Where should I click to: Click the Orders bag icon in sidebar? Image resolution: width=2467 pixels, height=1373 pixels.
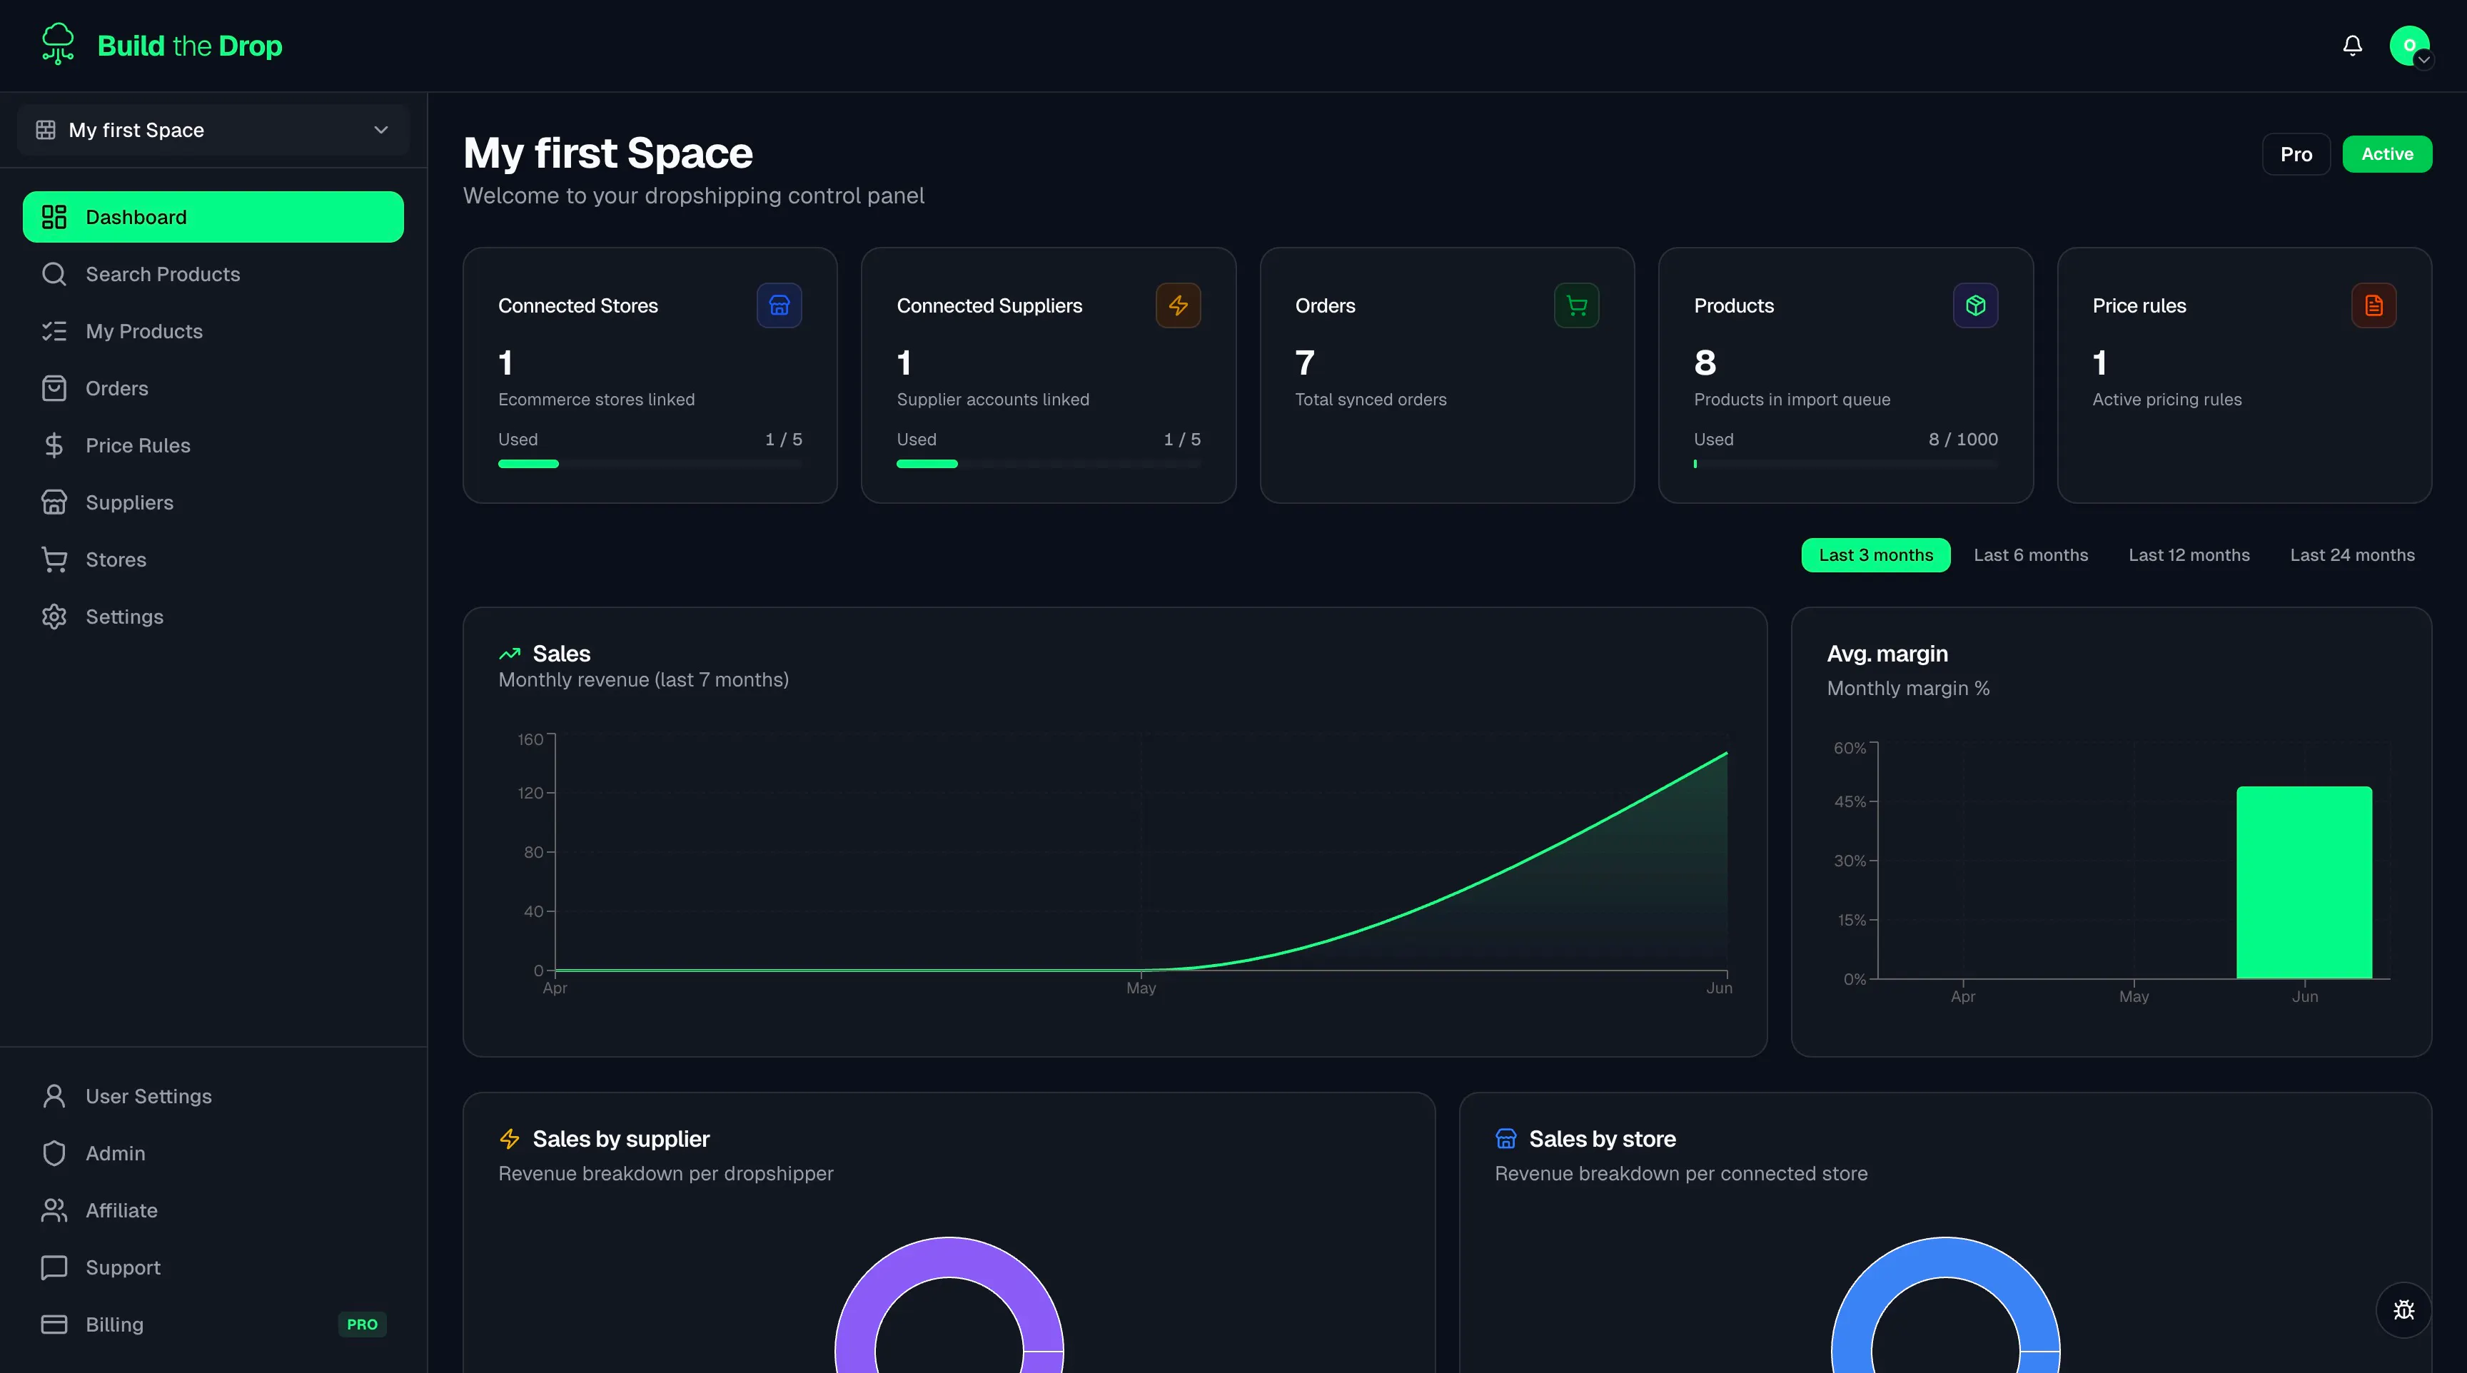(54, 387)
